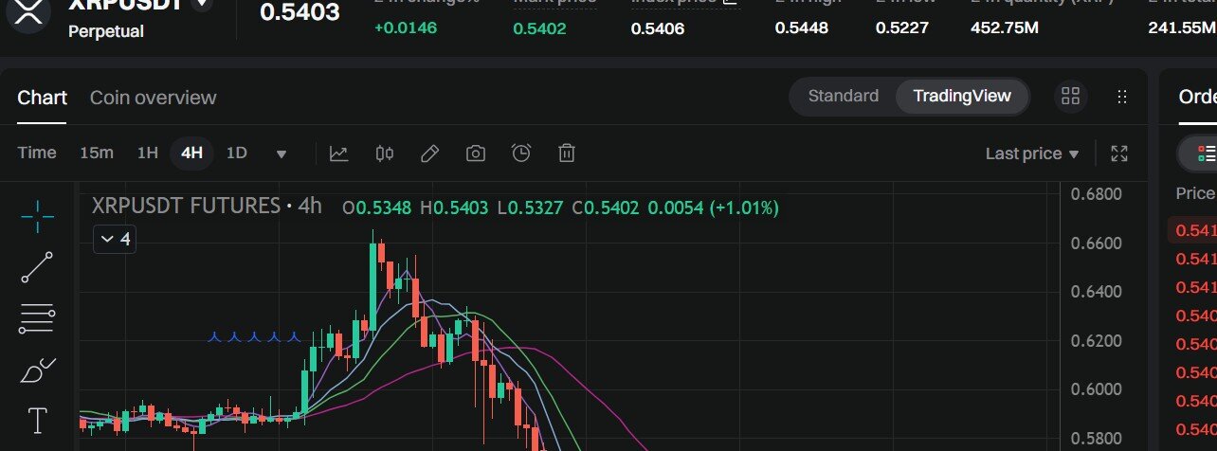
Task: Click the Mark price value 0.5402
Action: (539, 28)
